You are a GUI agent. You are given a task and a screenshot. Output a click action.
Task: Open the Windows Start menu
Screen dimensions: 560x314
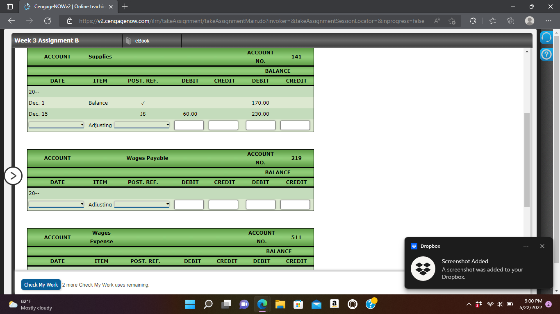click(190, 304)
